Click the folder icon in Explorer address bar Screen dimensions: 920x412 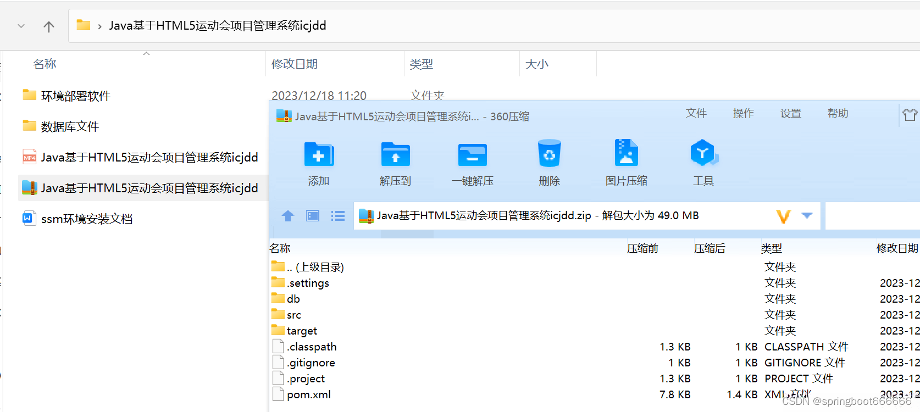(84, 25)
